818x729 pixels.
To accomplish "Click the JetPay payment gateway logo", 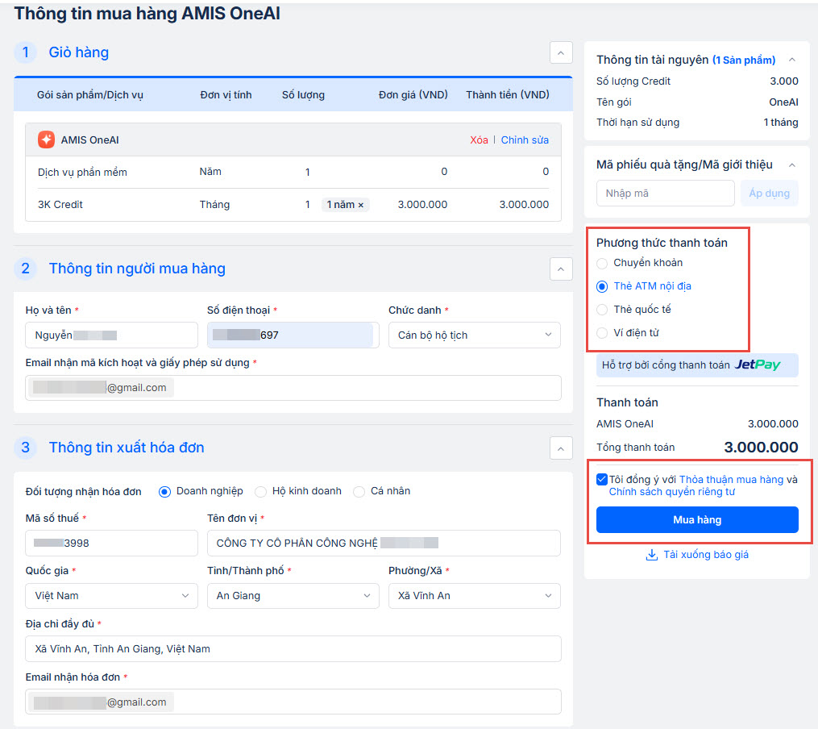I will pos(757,365).
